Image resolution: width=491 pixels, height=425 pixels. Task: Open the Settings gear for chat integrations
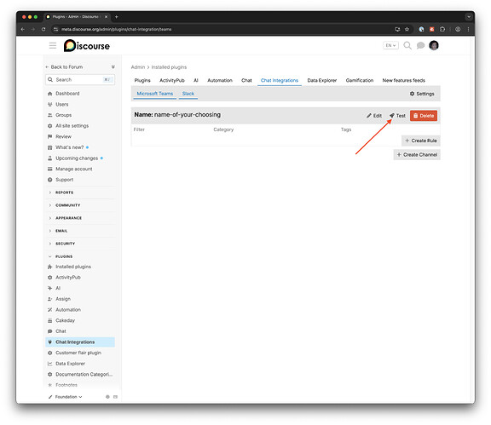[x=422, y=94]
